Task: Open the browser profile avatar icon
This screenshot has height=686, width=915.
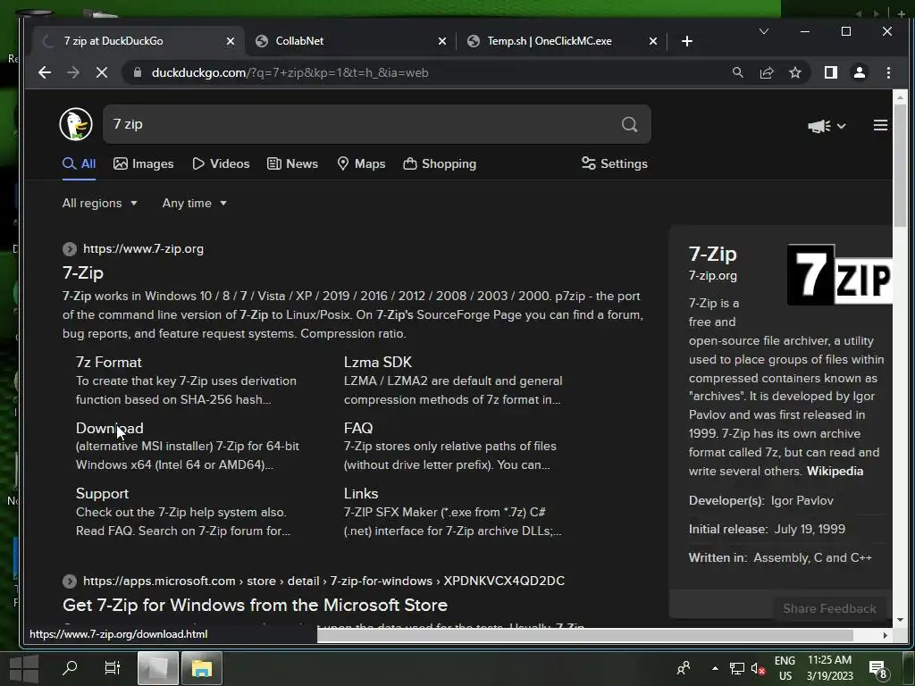Action: point(860,72)
